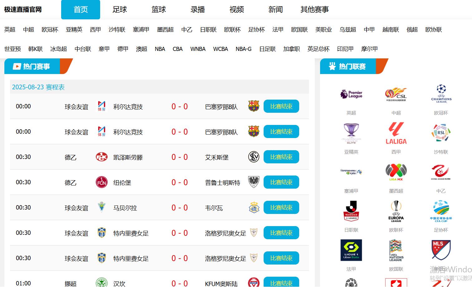Click 比赛结束 button for 纽伦堡 match
The image size is (472, 287).
tap(281, 182)
